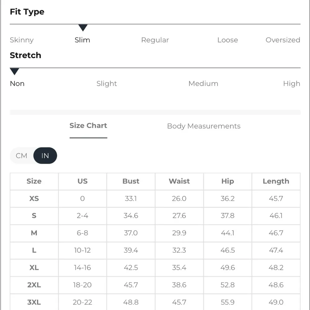Click the High stretch label

coord(291,84)
